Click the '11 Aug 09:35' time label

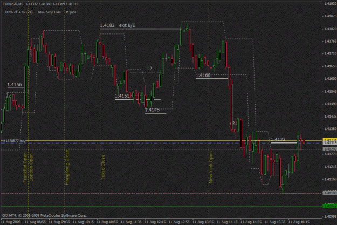[x=59, y=222]
